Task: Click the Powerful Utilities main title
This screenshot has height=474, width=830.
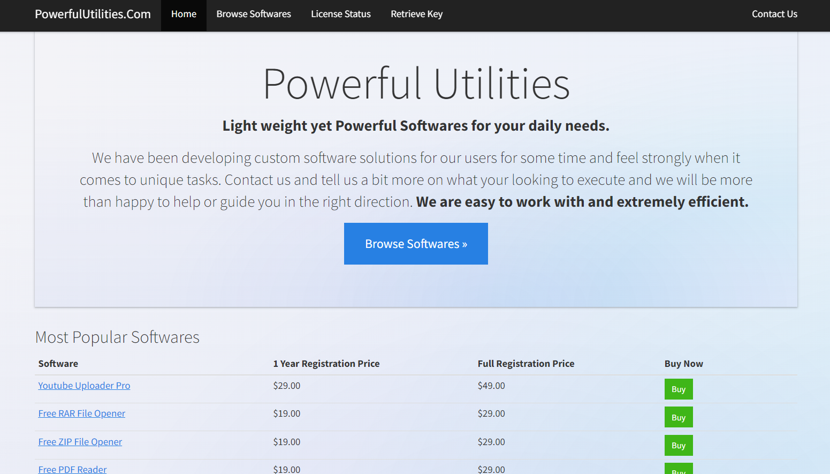Action: [x=416, y=84]
